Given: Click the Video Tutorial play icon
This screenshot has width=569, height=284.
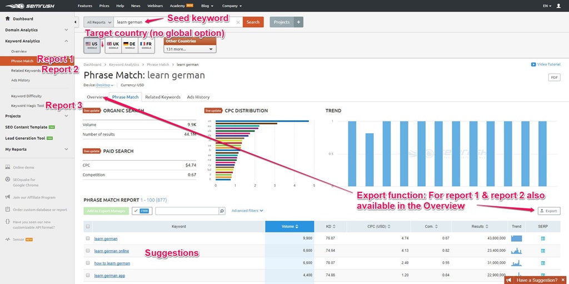Looking at the screenshot, I should coord(533,64).
